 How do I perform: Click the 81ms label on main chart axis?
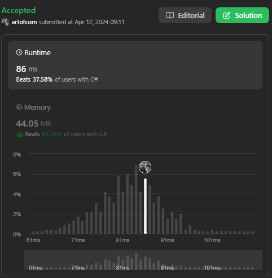[122, 240]
